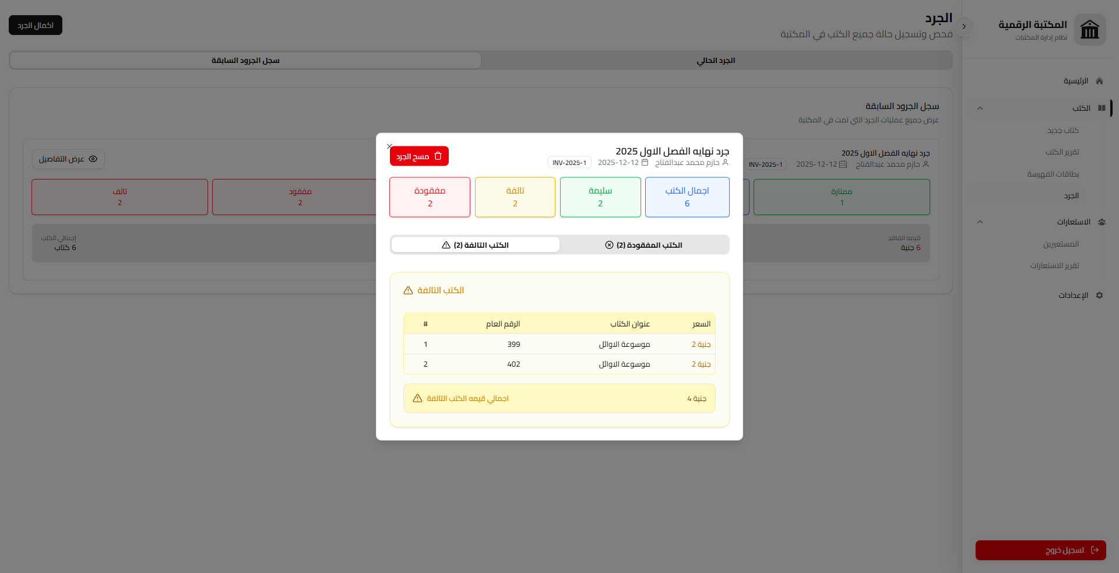Viewport: 1119px width, 573px height.
Task: Click the اجمالي الكتب 6 stat card
Action: pos(687,197)
